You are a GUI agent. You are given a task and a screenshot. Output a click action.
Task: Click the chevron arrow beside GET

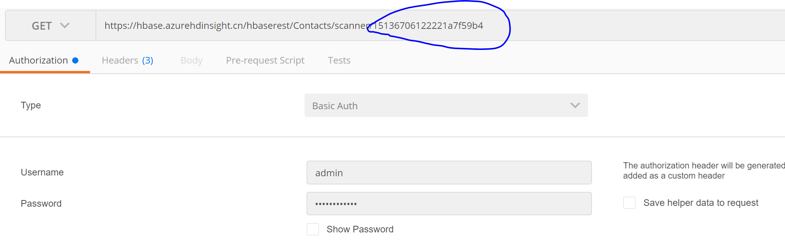click(65, 26)
